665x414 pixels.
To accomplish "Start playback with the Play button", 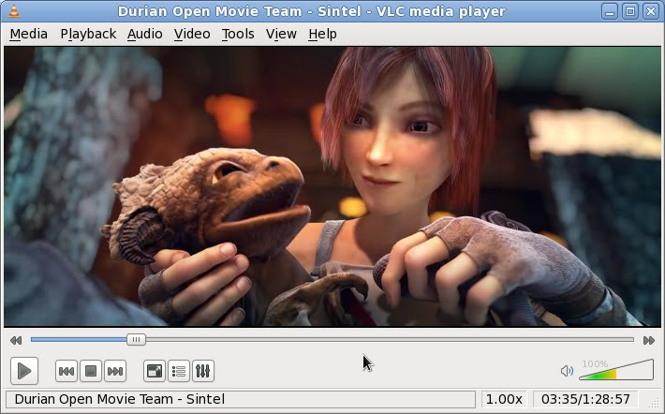I will [24, 371].
